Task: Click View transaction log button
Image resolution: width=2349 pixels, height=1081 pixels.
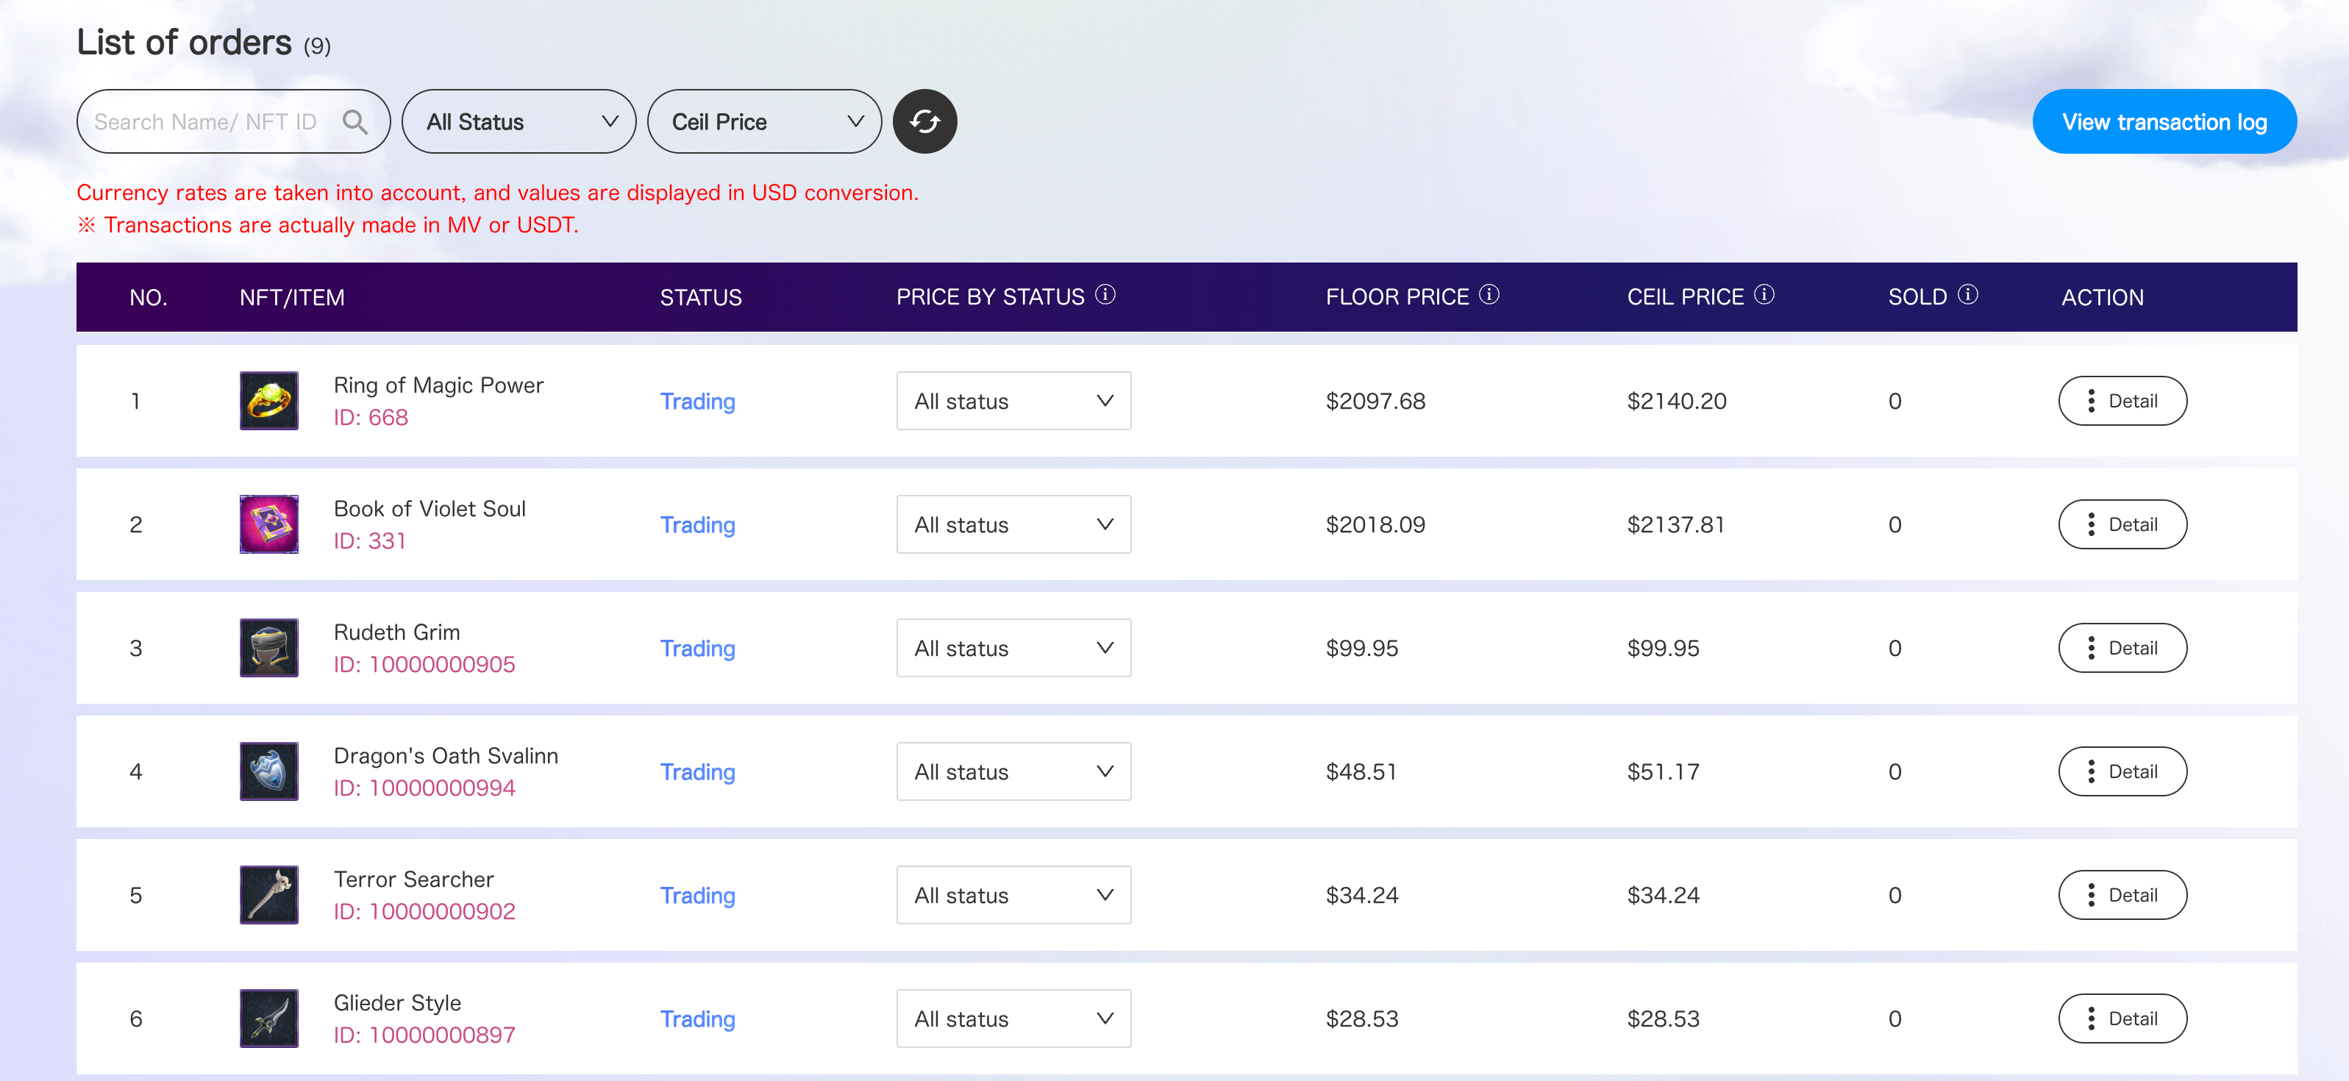Action: tap(2163, 121)
